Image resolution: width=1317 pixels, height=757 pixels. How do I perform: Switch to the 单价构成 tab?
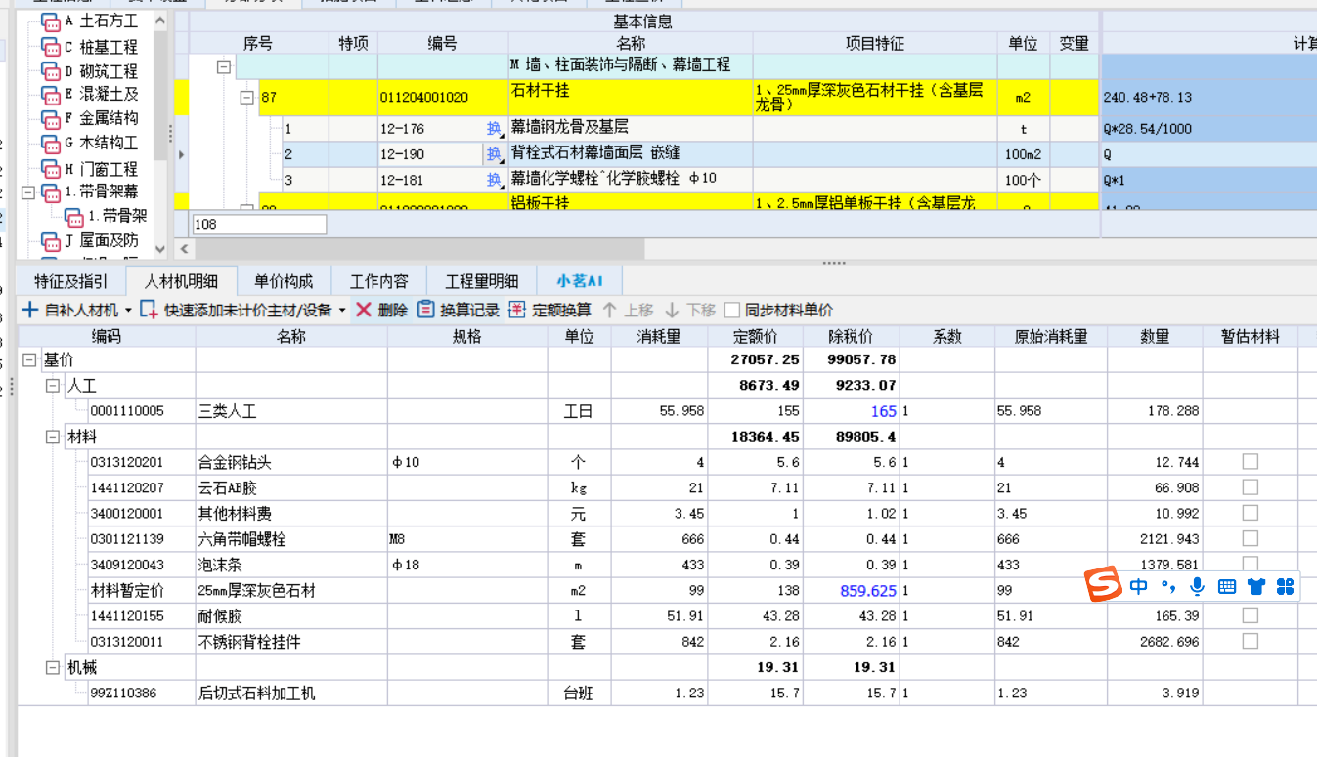click(x=284, y=281)
